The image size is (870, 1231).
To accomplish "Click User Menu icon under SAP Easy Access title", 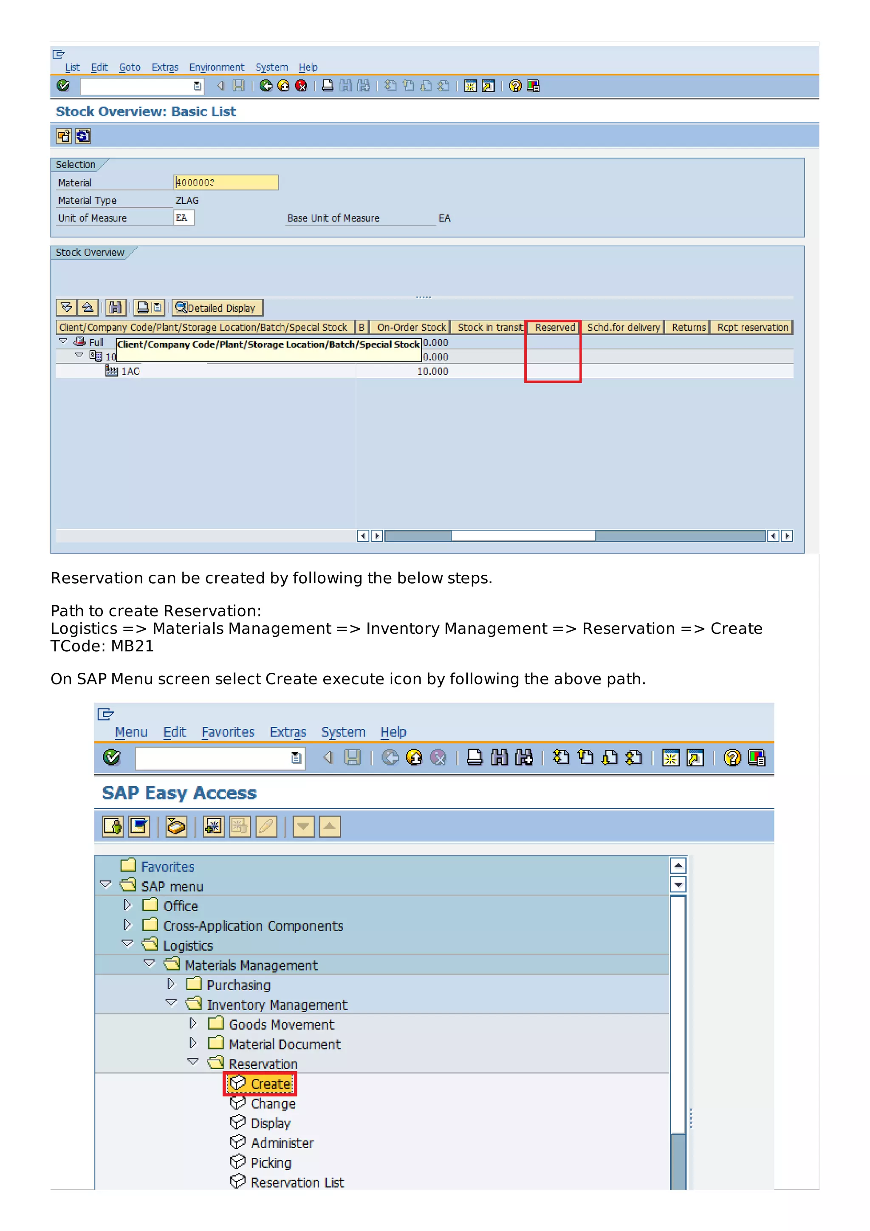I will (x=113, y=826).
